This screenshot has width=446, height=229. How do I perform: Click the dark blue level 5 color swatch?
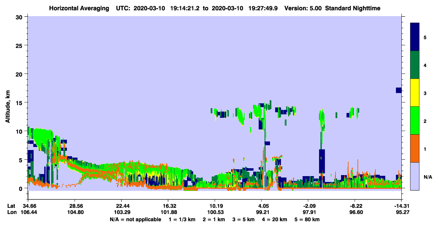click(x=415, y=37)
